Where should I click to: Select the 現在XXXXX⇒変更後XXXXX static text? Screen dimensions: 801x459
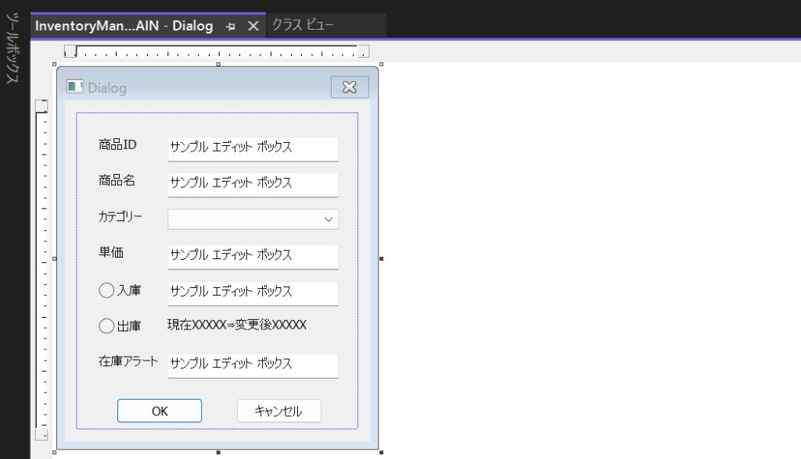(237, 326)
